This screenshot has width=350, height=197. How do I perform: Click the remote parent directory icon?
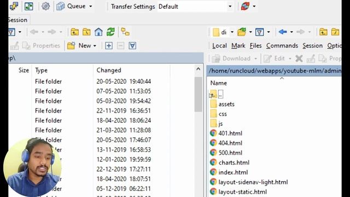323,32
